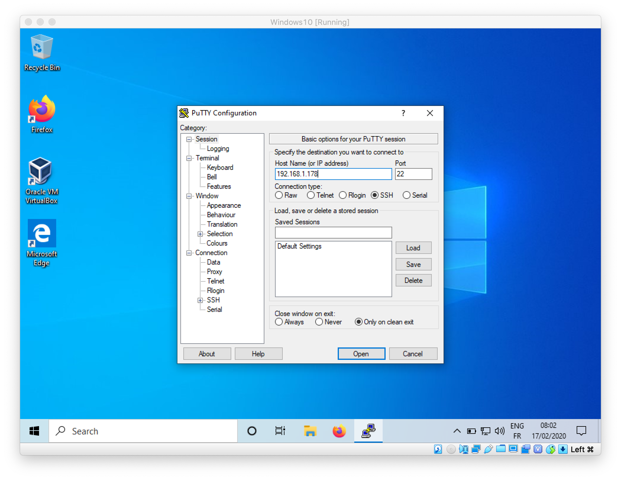621x480 pixels.
Task: Click the Help button at the bottom
Action: 258,354
